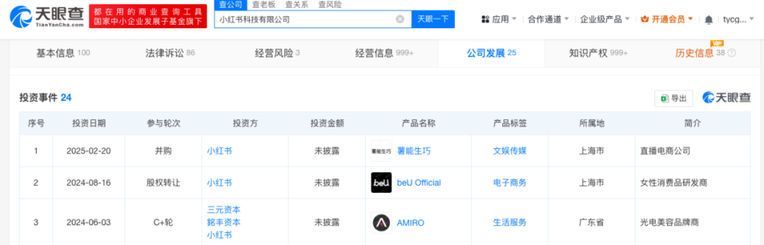Clear the search box with the X icon
764x245 pixels.
tap(400, 19)
